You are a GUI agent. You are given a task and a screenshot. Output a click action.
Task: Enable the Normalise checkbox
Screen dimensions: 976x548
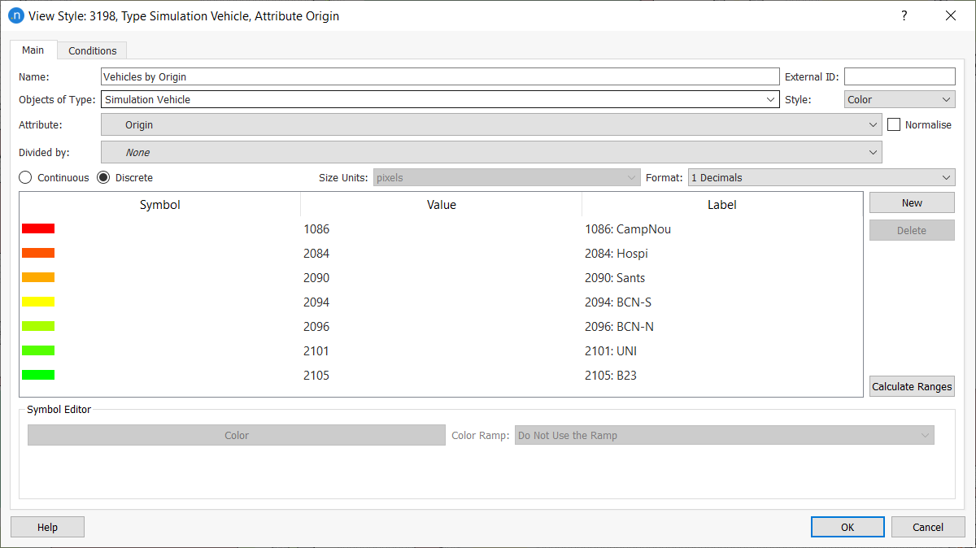point(894,125)
